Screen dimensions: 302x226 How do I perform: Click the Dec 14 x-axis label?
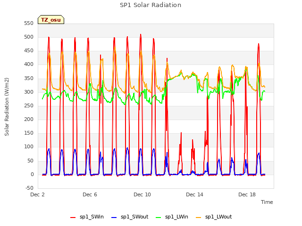tap(195, 194)
